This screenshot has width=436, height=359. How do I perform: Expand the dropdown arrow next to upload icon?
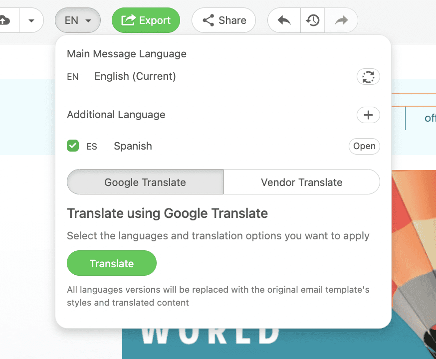point(31,20)
